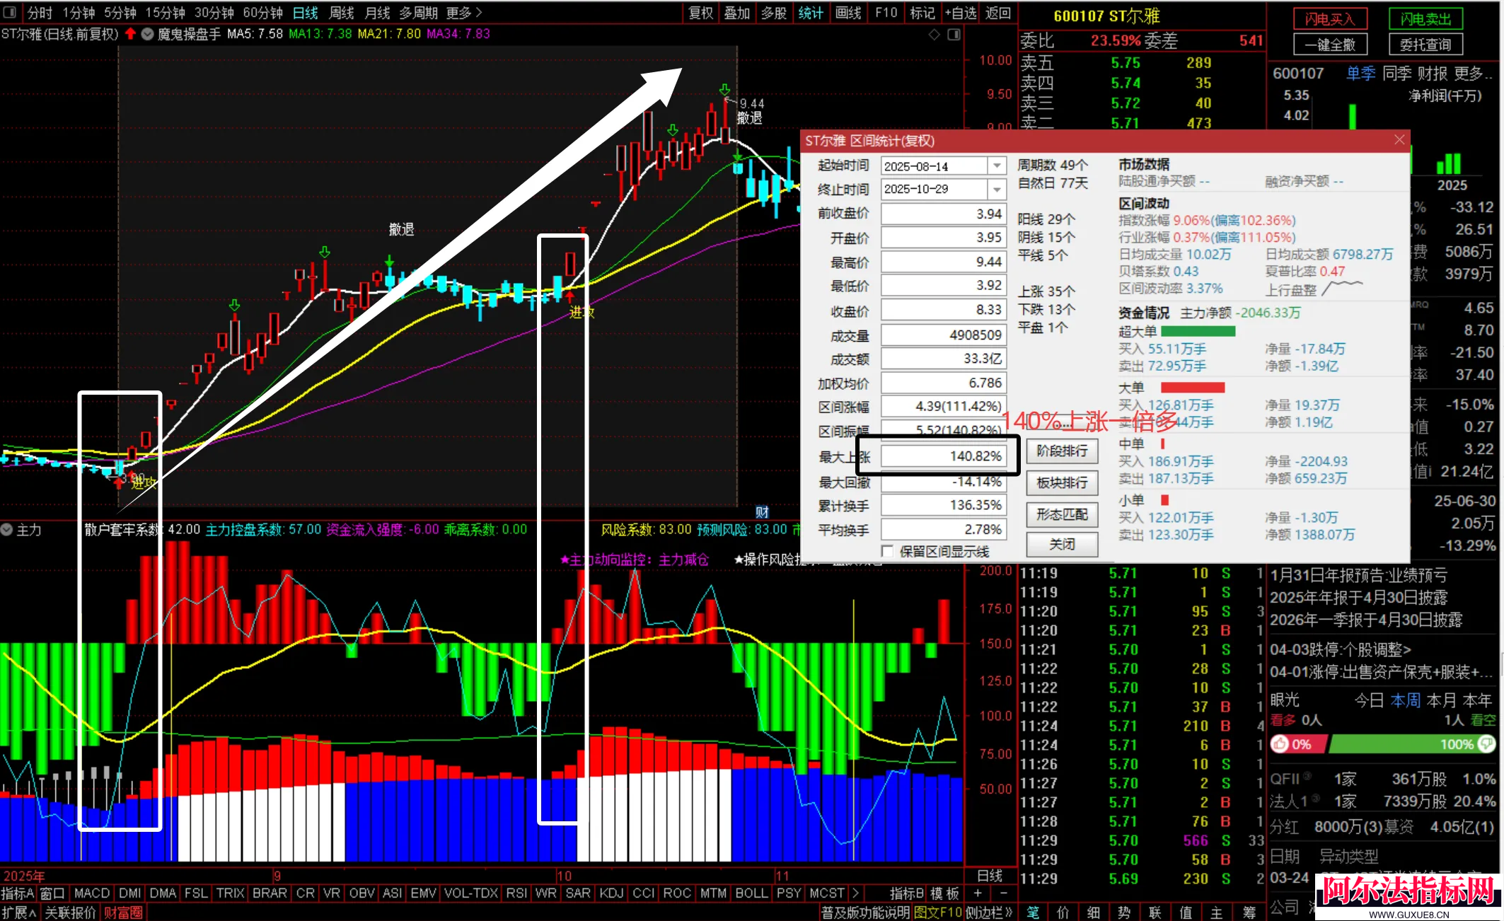The height and width of the screenshot is (921, 1504).
Task: Click the minus zoom button beside 模板
Action: pyautogui.click(x=1003, y=893)
